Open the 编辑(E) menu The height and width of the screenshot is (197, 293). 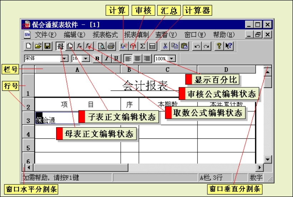point(74,35)
